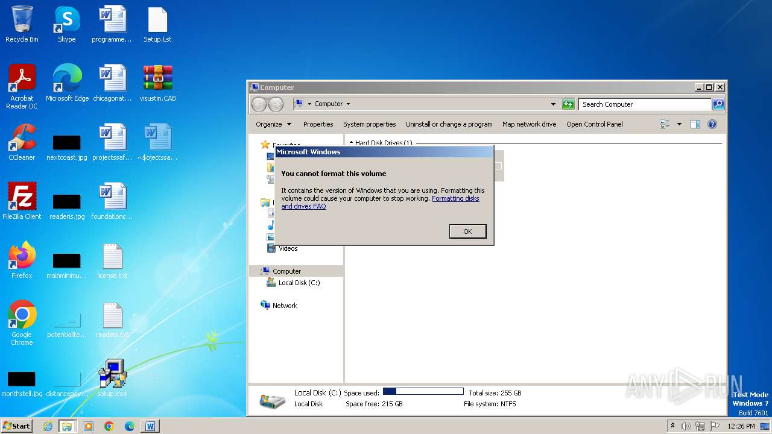Click the taskbar clock 12:26 PM
772x434 pixels.
[x=741, y=426]
